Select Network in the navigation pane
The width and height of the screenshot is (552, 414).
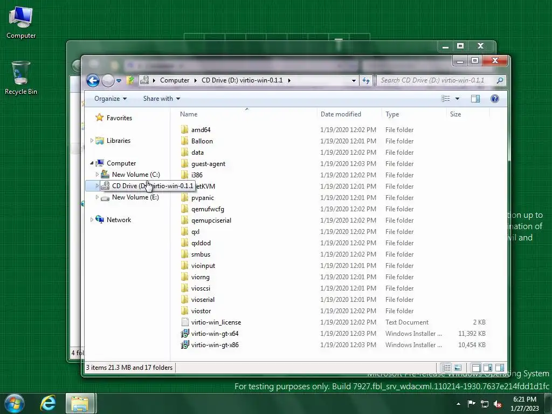[x=119, y=220]
